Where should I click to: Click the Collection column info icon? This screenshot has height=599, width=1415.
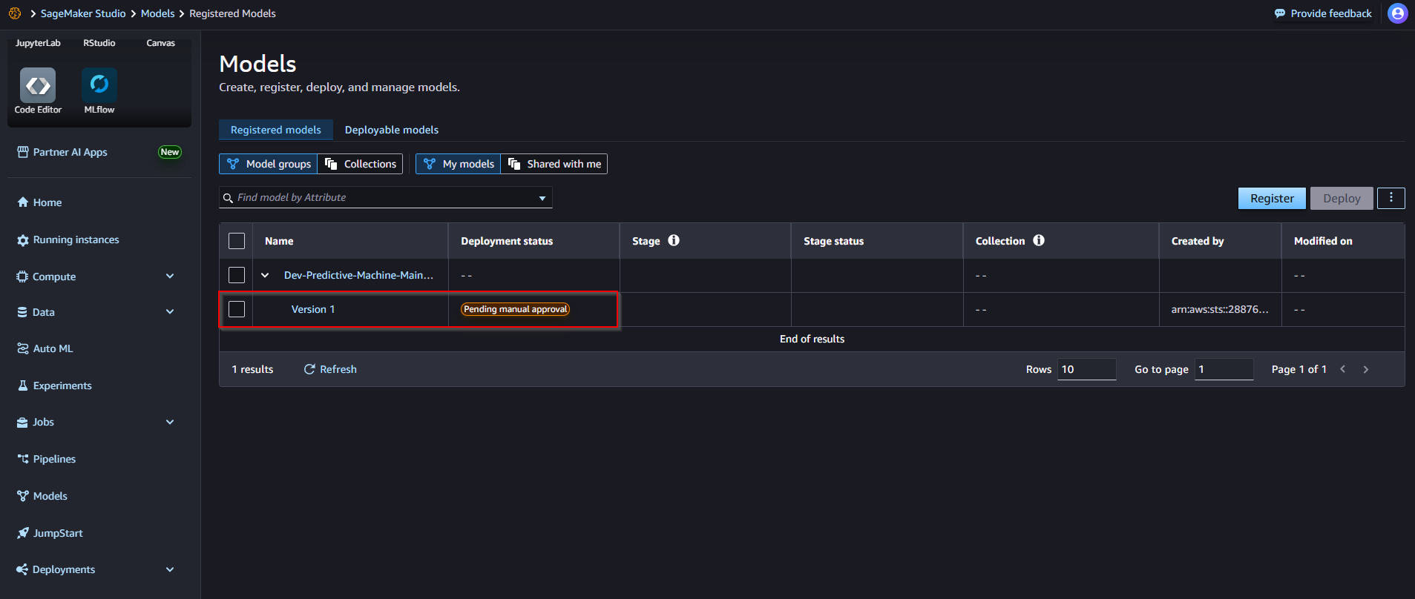(x=1039, y=240)
